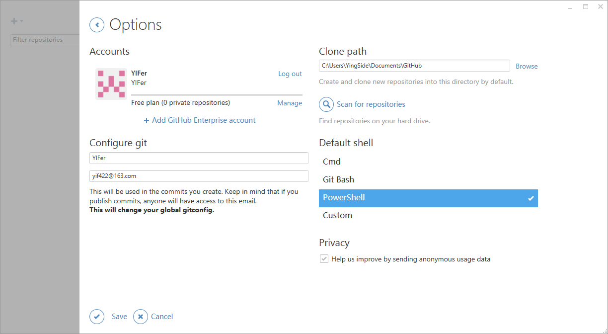Click the Clone path text field
Screen dimensions: 608x334
coord(414,66)
